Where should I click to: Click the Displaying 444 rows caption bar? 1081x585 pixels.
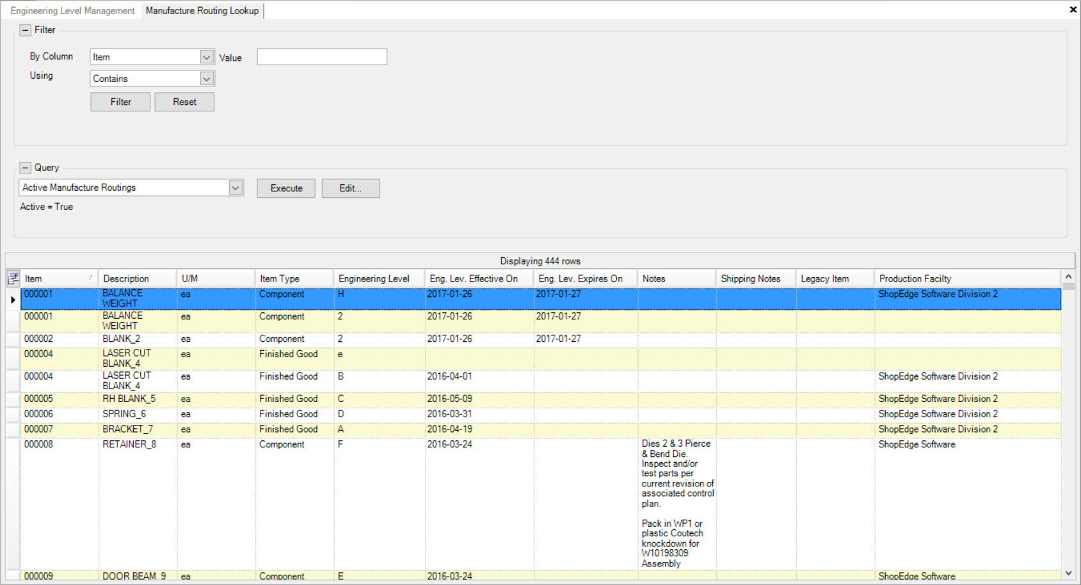540,261
